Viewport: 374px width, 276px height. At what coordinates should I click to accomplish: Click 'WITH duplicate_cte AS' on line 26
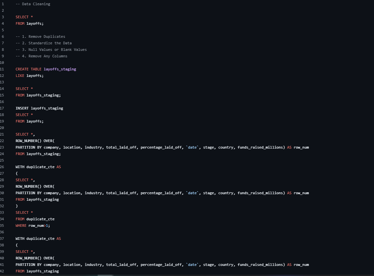(38, 167)
